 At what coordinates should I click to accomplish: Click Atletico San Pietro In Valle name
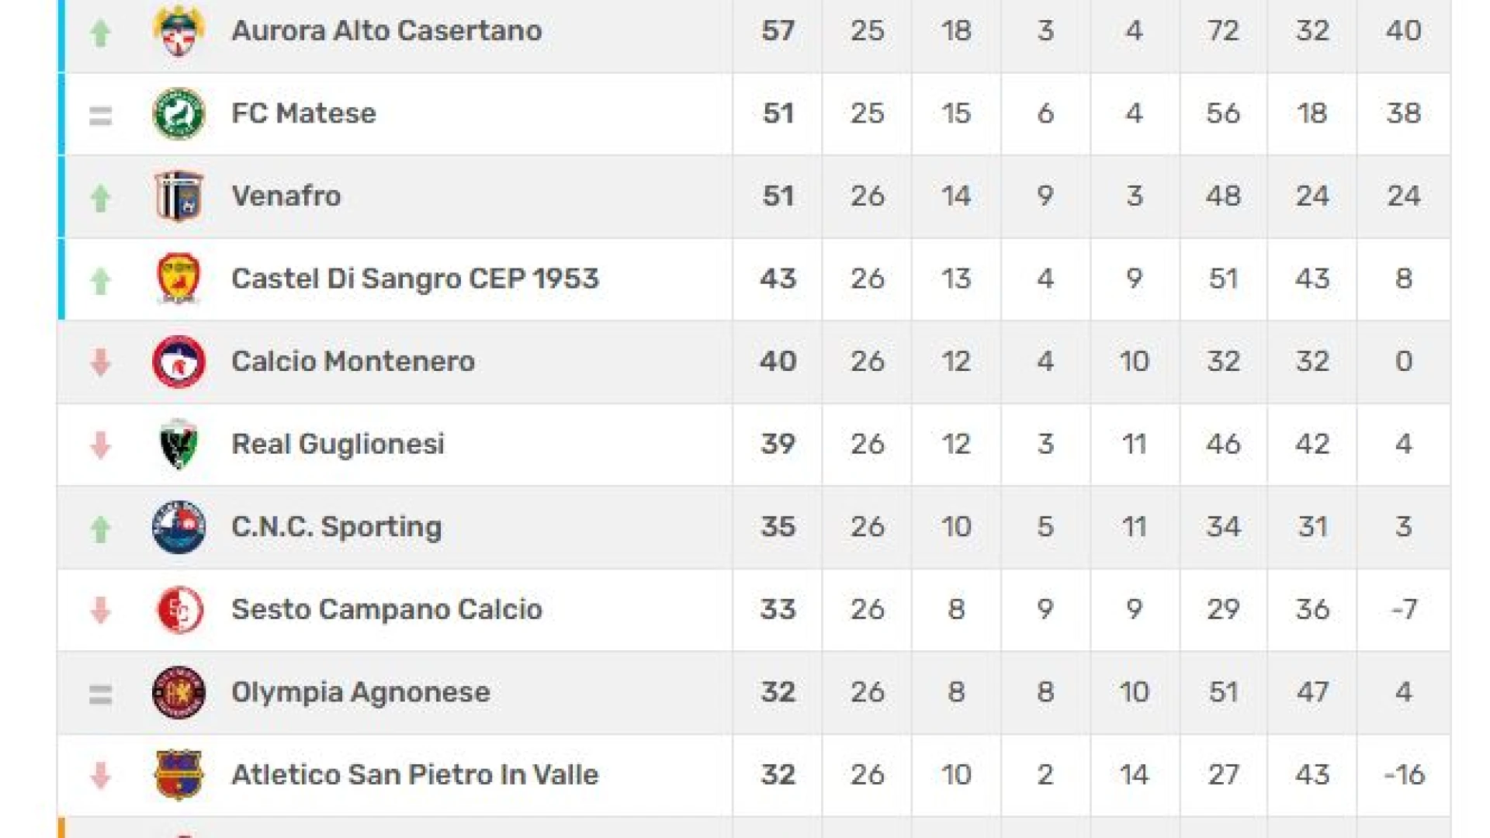(x=415, y=774)
